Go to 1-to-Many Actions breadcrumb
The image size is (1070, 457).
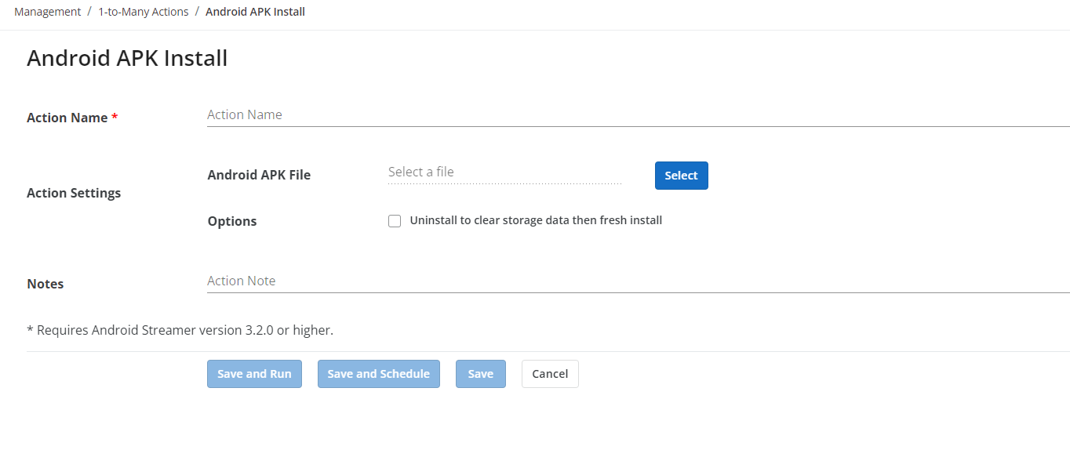[x=143, y=12]
